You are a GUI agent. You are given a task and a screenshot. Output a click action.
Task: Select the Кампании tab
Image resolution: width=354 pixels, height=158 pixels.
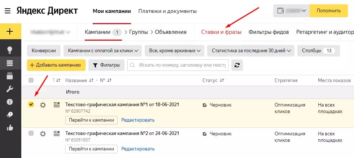104,32
